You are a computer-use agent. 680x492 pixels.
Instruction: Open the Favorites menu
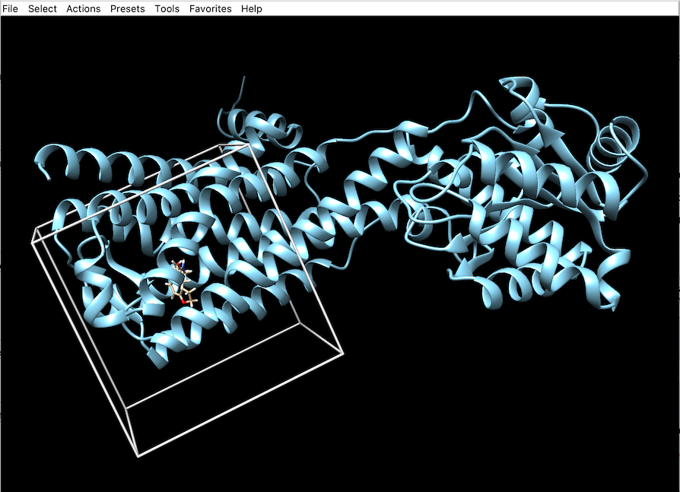211,8
